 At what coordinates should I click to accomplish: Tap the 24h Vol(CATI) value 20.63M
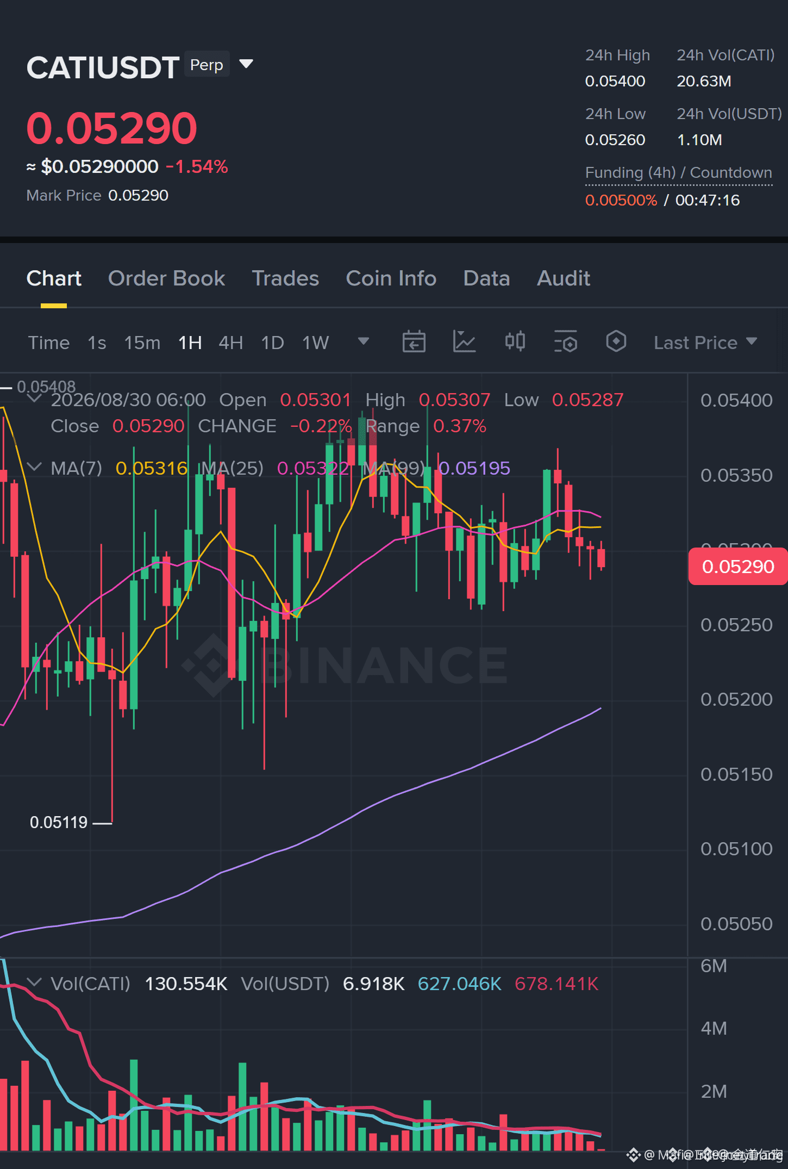pos(704,82)
